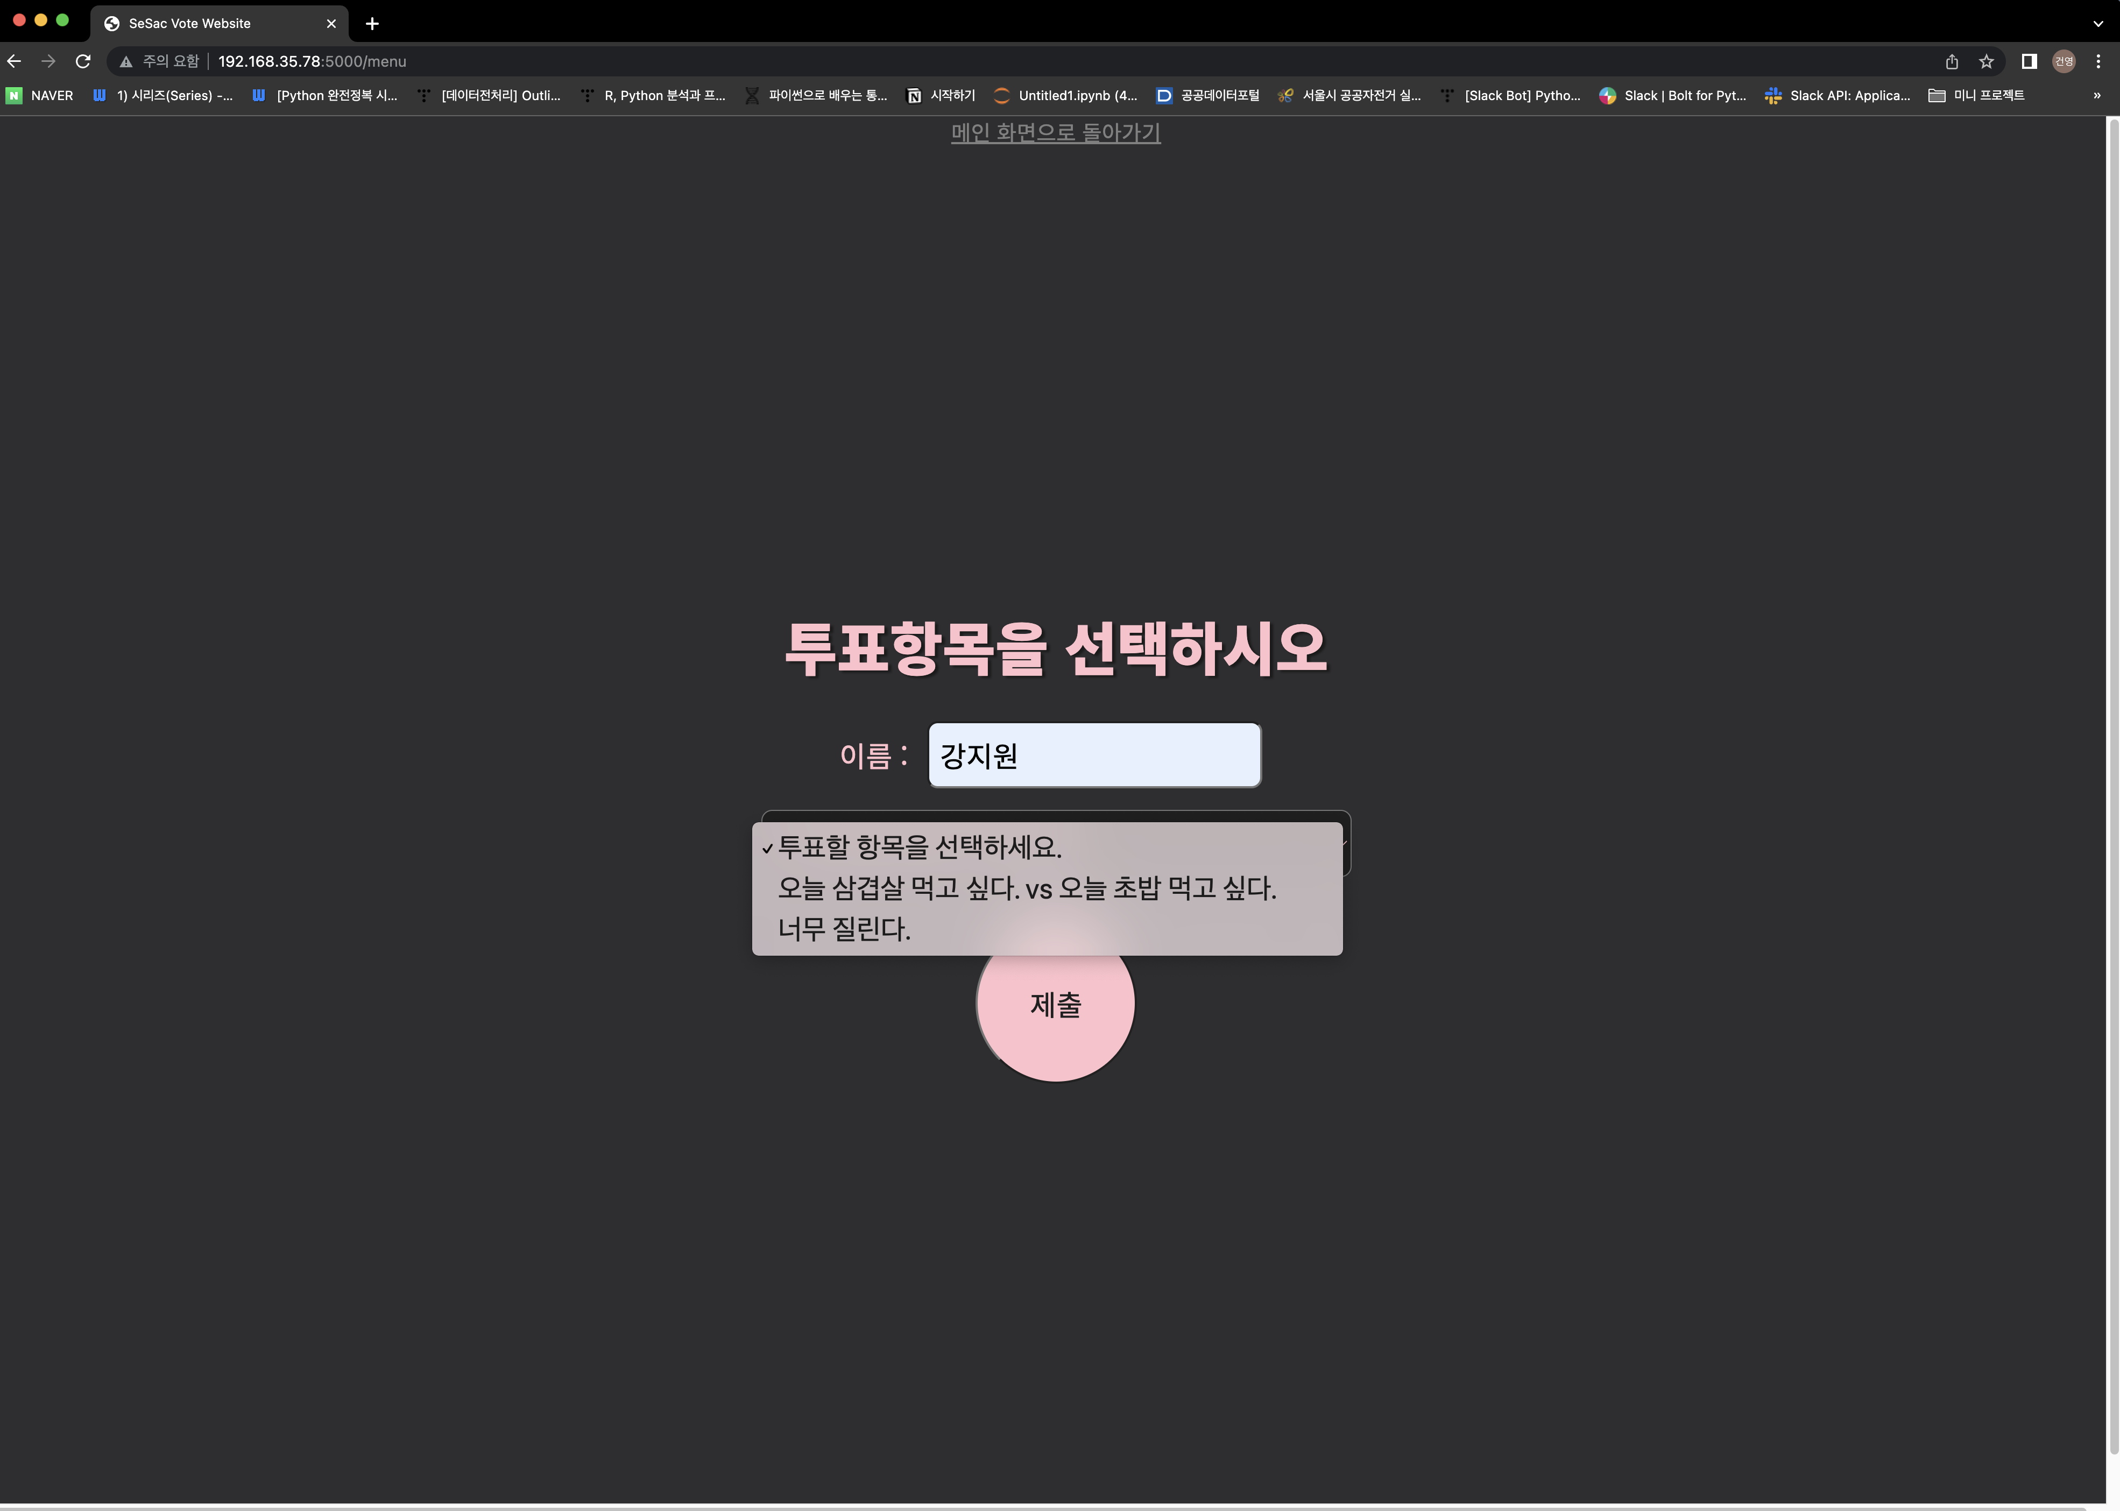
Task: Toggle the browser side panel icon
Action: (2029, 61)
